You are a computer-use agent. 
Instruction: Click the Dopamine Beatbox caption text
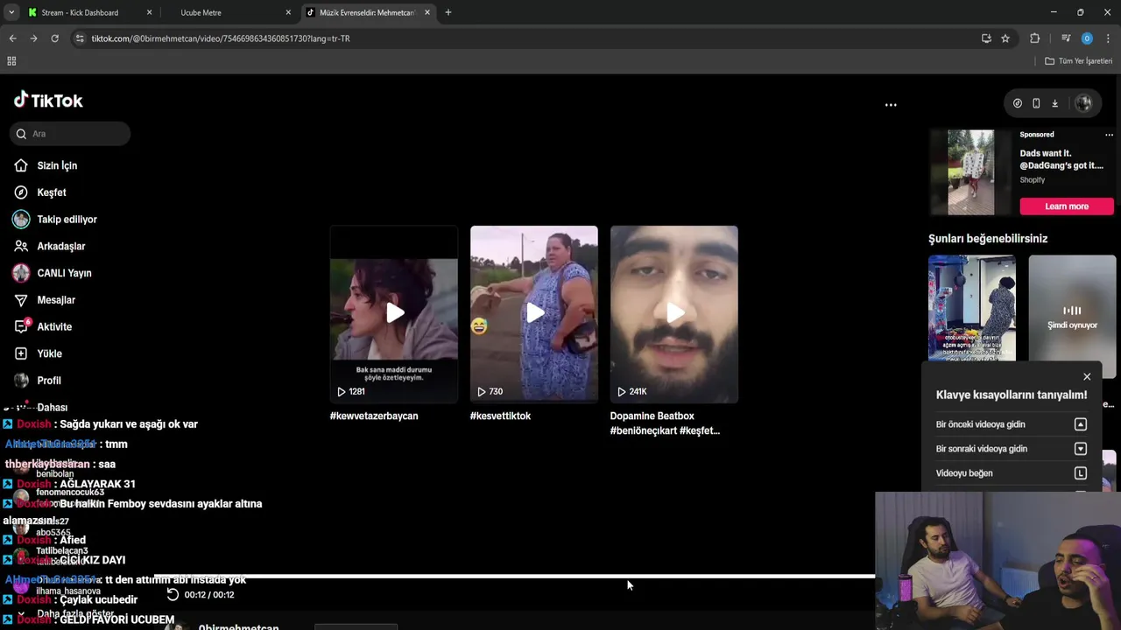pyautogui.click(x=665, y=423)
